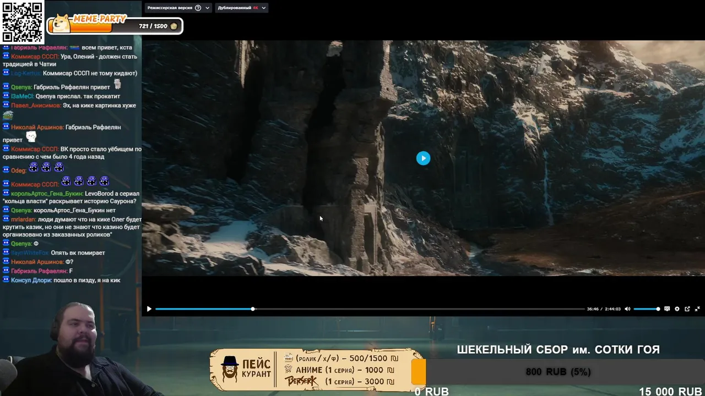Click the badge icon beside Габриэль Рафаелян: F

pyautogui.click(x=6, y=271)
